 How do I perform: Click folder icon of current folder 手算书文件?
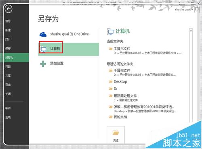(111, 48)
